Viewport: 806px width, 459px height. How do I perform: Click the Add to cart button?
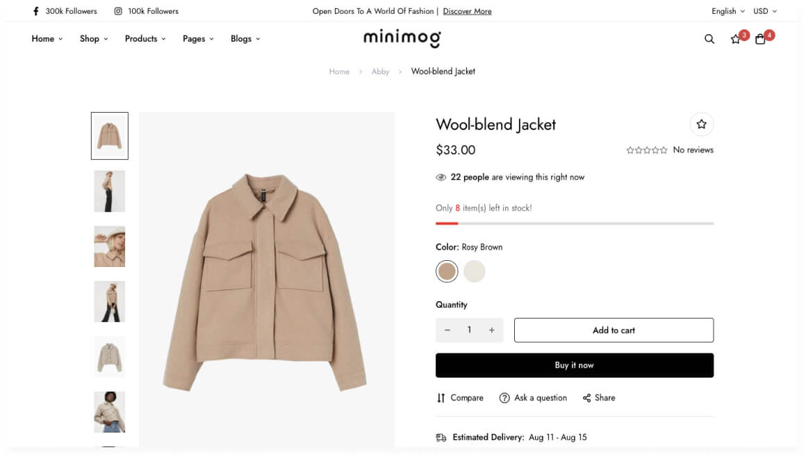[x=614, y=330]
